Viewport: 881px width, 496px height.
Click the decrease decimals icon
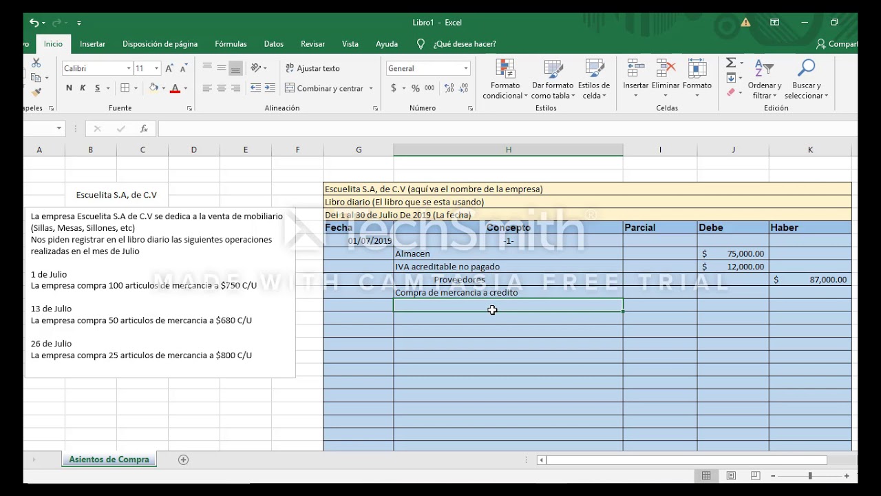point(465,88)
